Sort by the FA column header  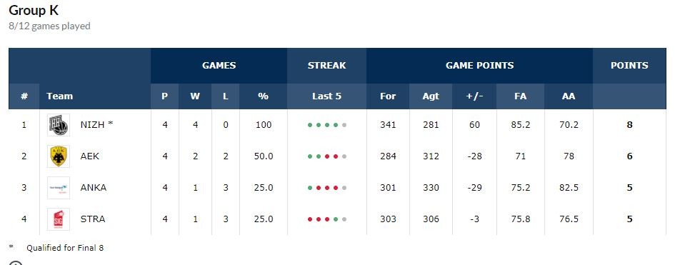[521, 96]
